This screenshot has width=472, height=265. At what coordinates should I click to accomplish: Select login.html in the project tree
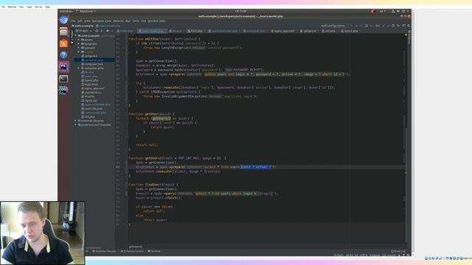pos(91,85)
